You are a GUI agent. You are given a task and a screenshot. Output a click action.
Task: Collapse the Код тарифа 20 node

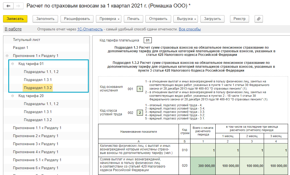12,96
